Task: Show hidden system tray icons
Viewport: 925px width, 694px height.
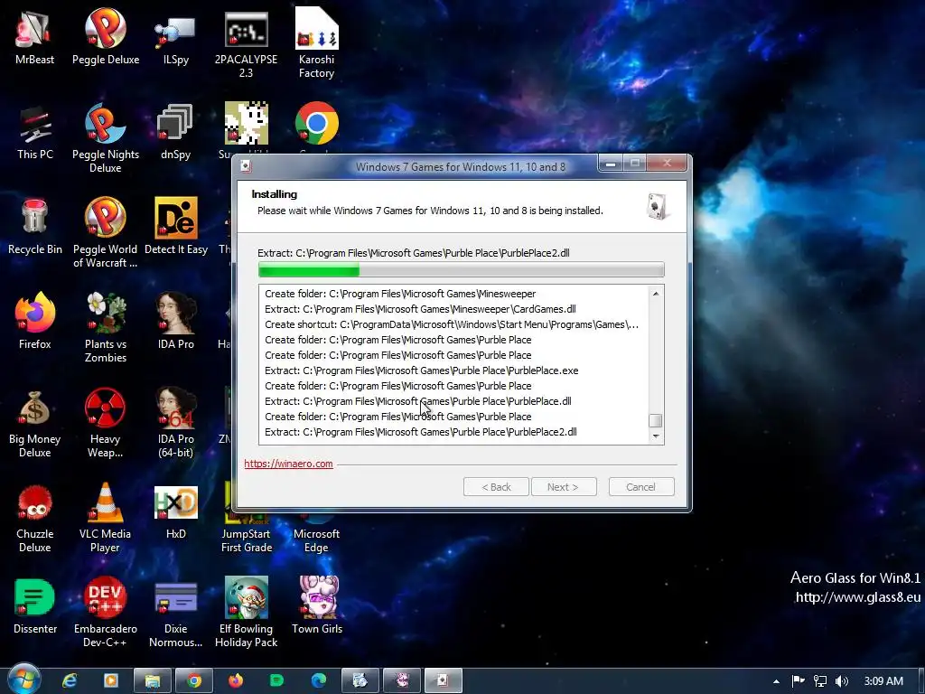Action: pos(776,681)
